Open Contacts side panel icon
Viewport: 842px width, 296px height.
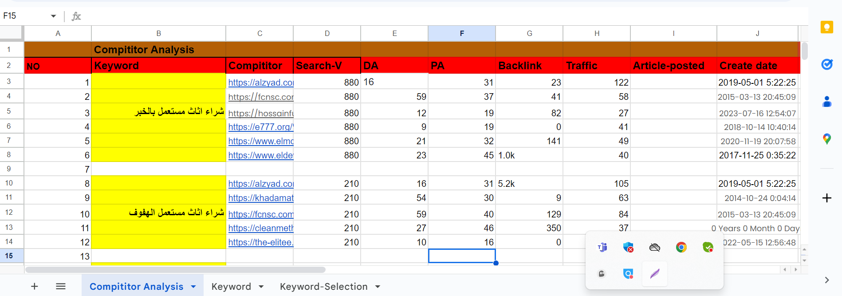pyautogui.click(x=826, y=102)
